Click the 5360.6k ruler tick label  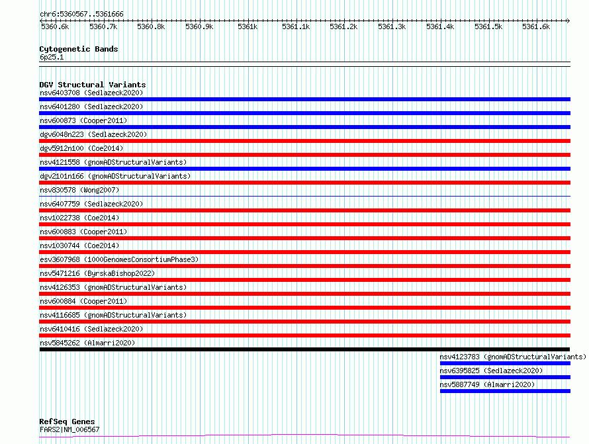pyautogui.click(x=55, y=26)
